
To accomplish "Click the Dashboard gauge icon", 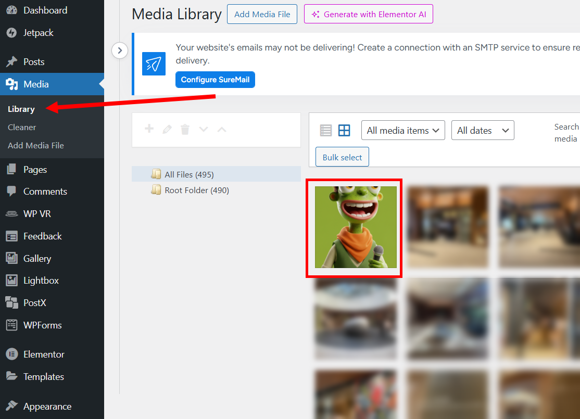I will pos(11,10).
